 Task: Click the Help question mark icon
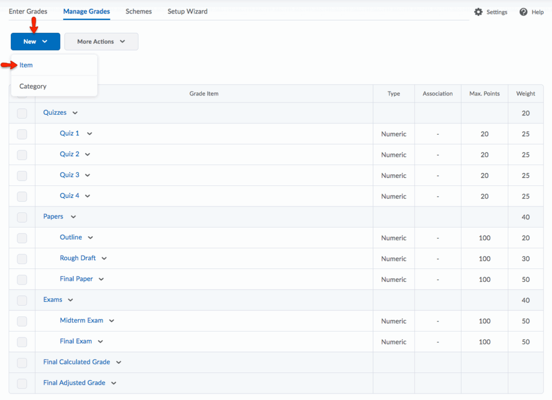click(x=523, y=12)
